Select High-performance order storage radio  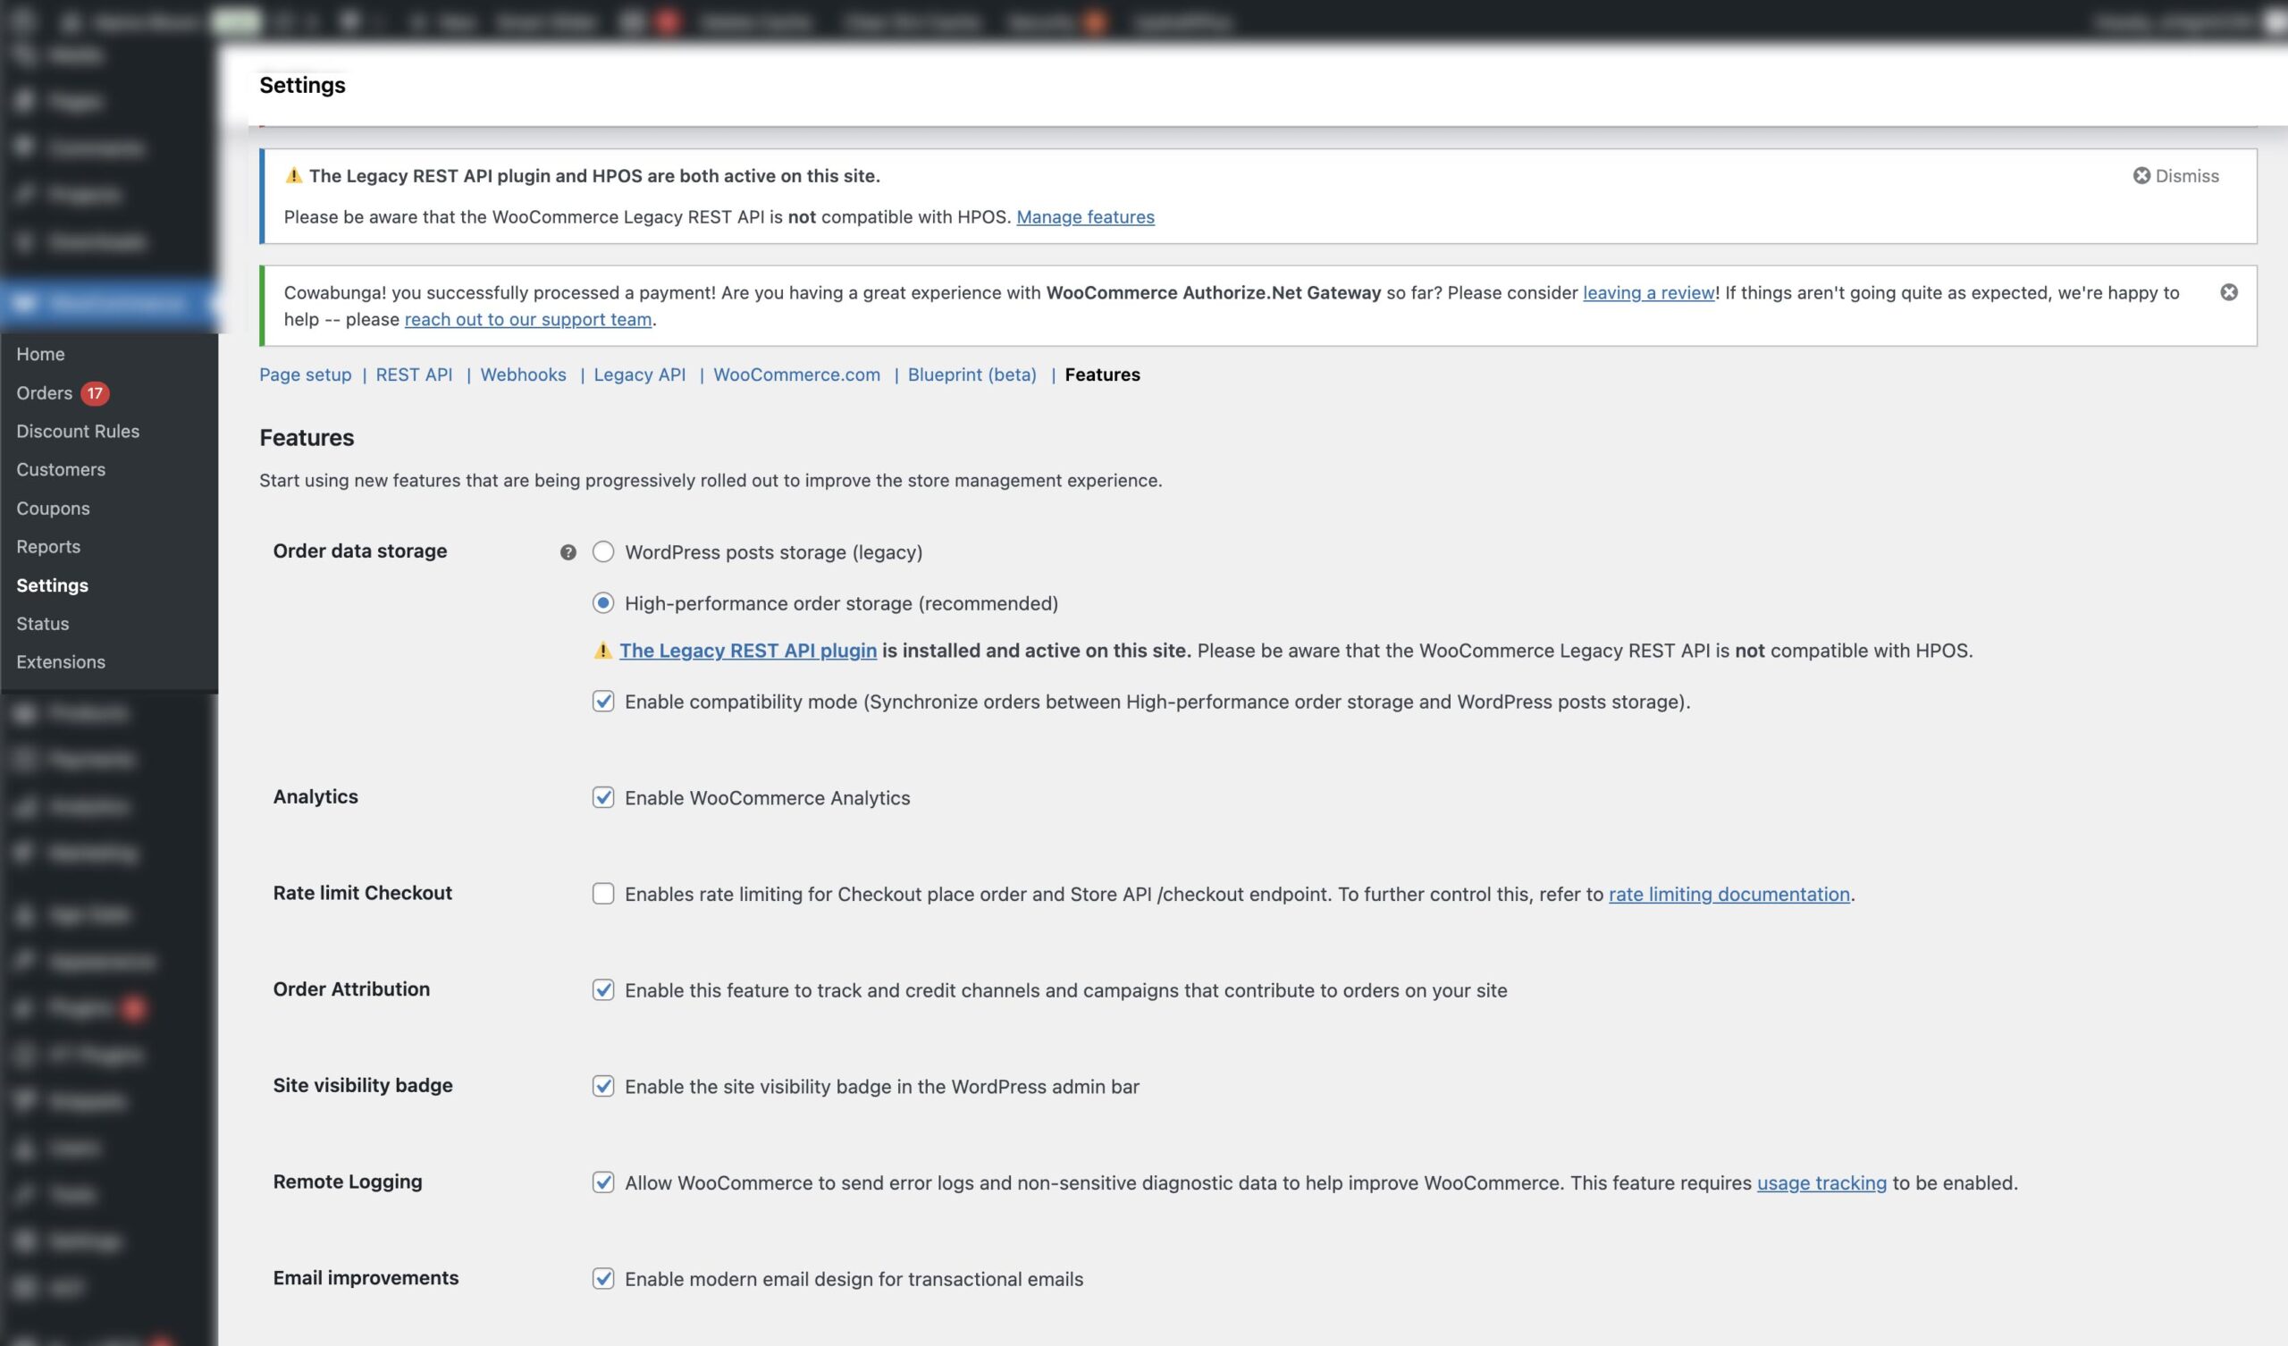coord(603,602)
